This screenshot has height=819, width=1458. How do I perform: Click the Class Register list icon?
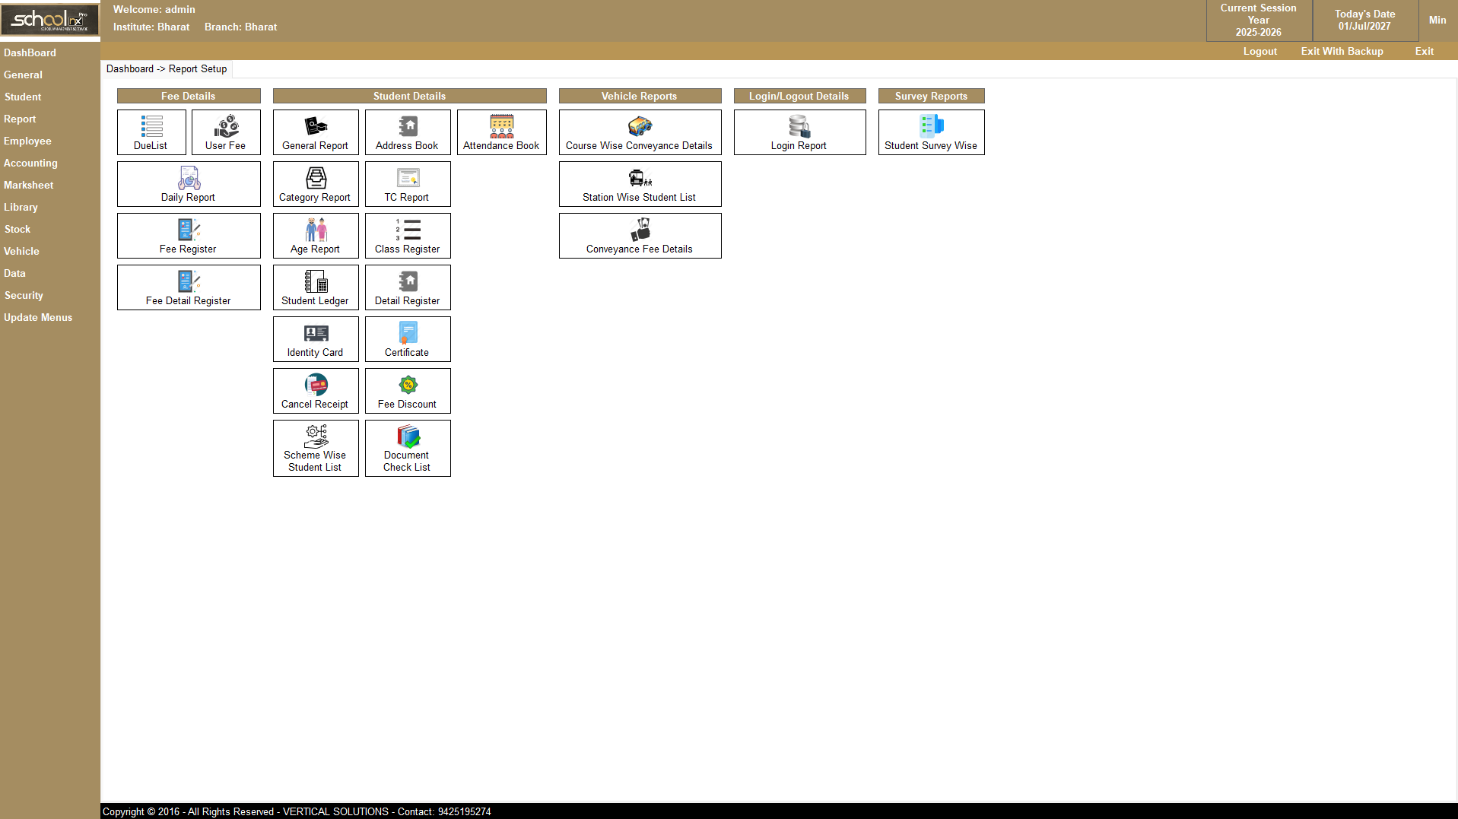coord(408,230)
